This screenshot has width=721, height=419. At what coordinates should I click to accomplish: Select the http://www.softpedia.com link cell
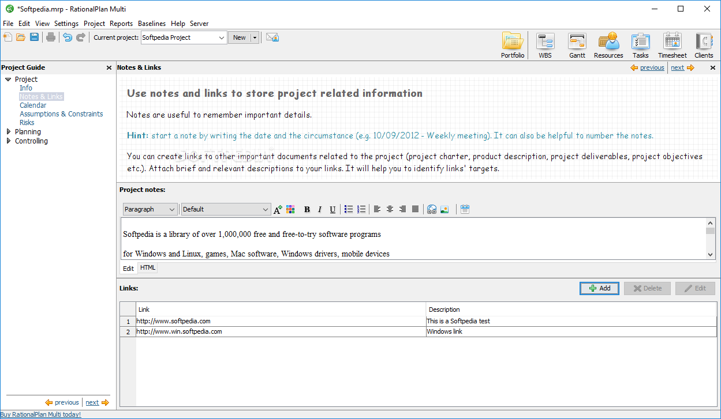[x=281, y=321]
